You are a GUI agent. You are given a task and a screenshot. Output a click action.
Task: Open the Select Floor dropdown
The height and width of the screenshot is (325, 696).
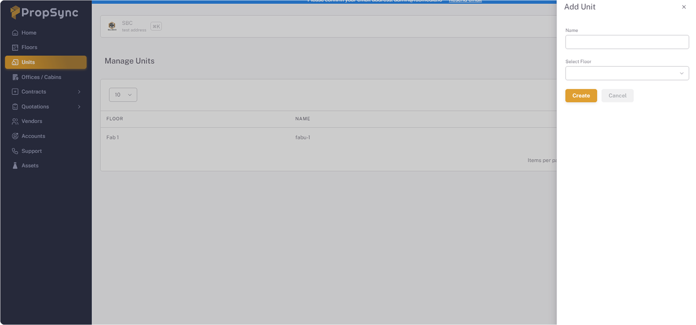pyautogui.click(x=627, y=73)
